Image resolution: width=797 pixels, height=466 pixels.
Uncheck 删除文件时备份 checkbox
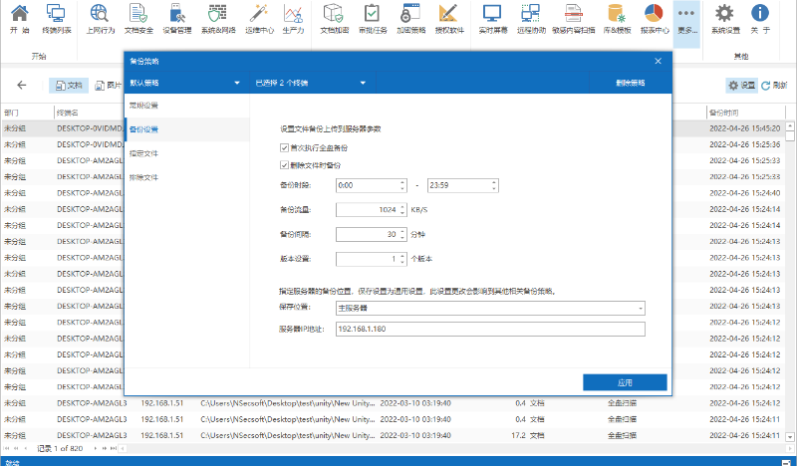(285, 164)
